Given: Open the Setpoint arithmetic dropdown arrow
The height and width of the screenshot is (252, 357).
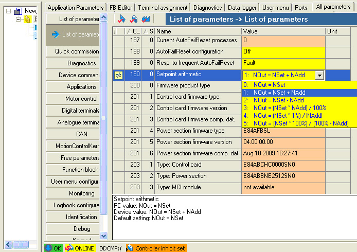Looking at the screenshot, I should pos(319,75).
